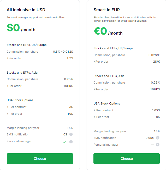The image size is (166, 170).
Task: Click the dash beside Personal manager in Smart plan
Action: pos(152,145)
